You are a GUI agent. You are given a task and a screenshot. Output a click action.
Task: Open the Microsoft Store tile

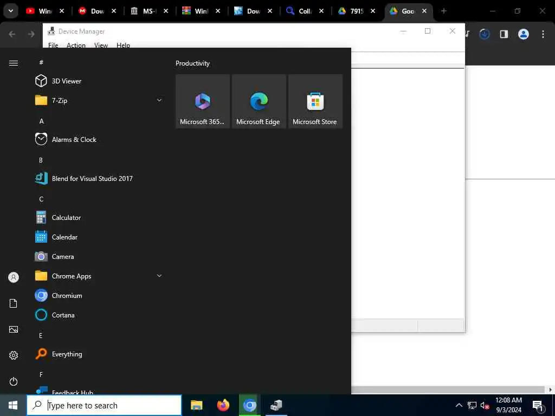315,101
